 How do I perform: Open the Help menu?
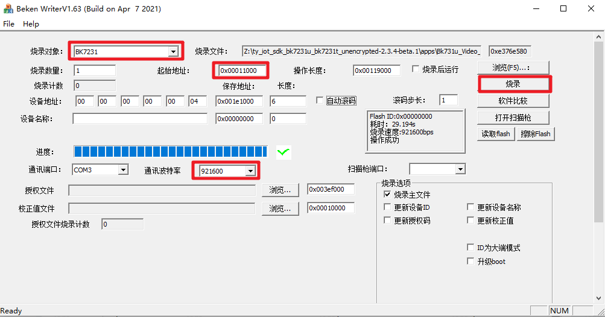31,24
